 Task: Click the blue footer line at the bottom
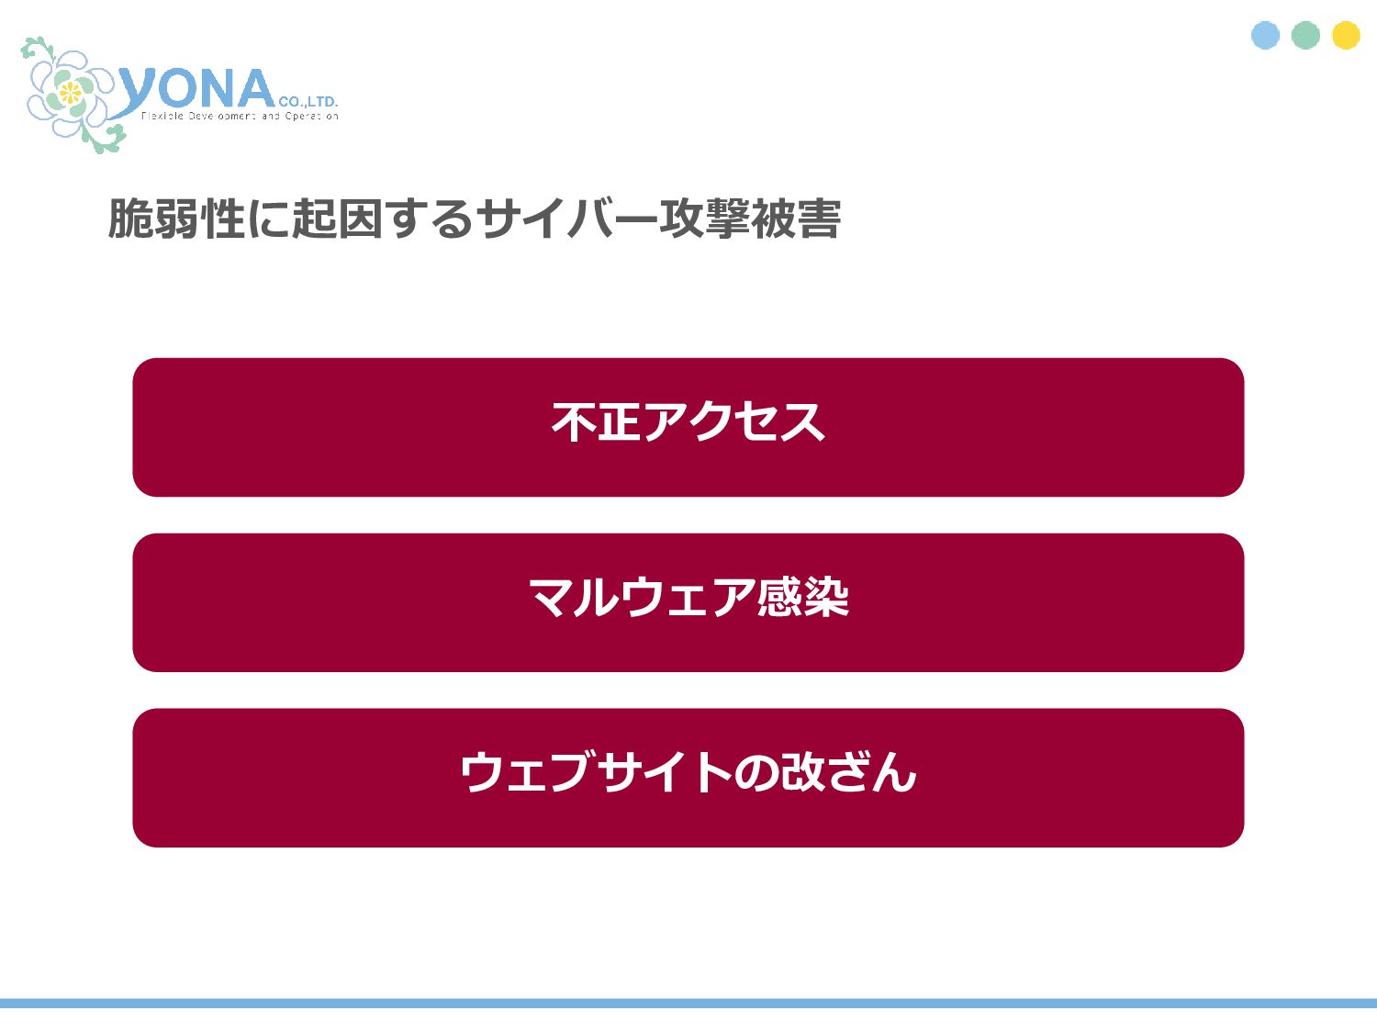pyautogui.click(x=688, y=1003)
